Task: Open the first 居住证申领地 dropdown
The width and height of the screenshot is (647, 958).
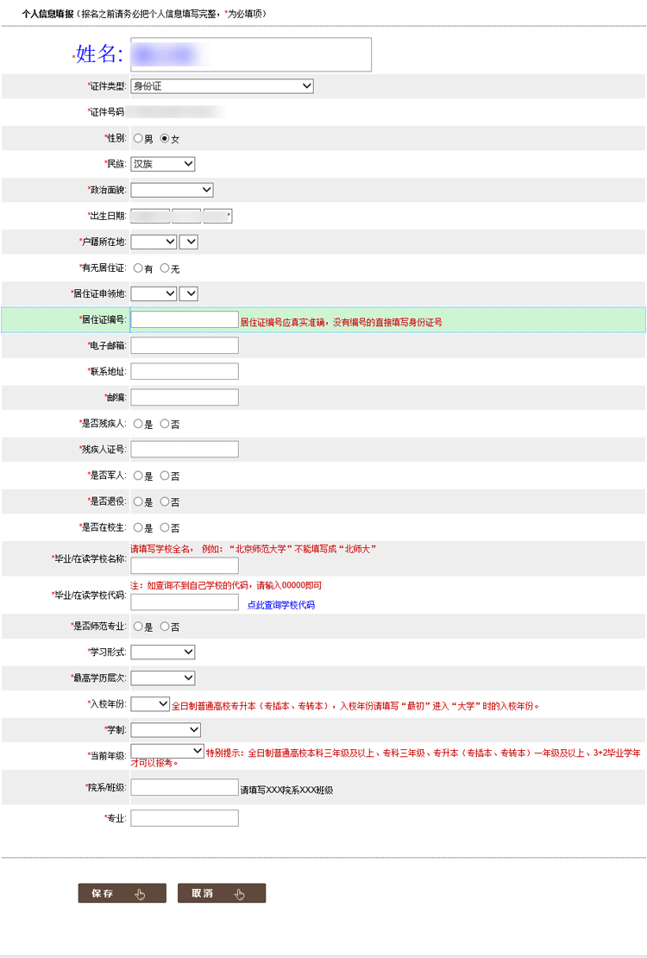Action: tap(154, 294)
